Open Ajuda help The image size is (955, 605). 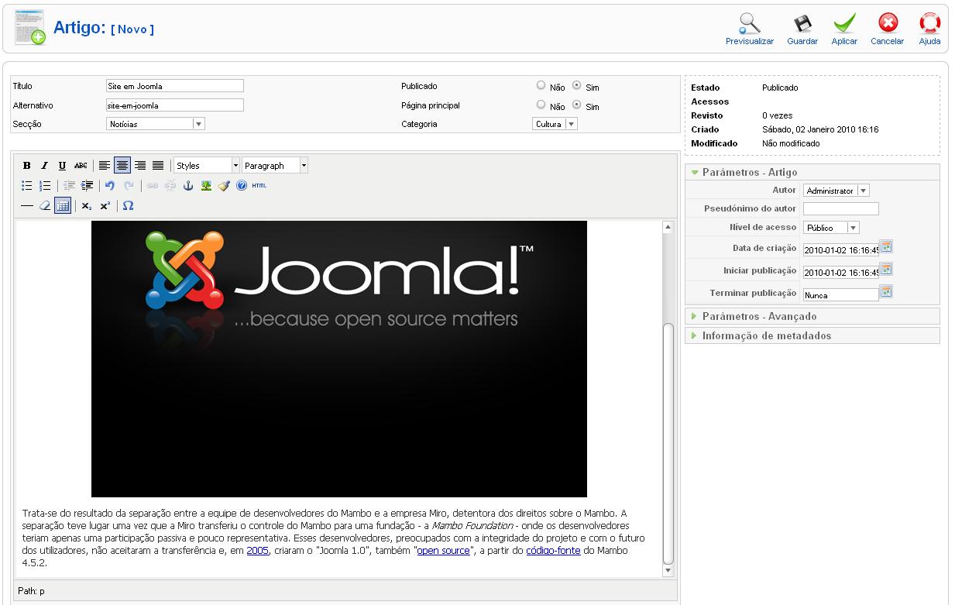click(929, 29)
